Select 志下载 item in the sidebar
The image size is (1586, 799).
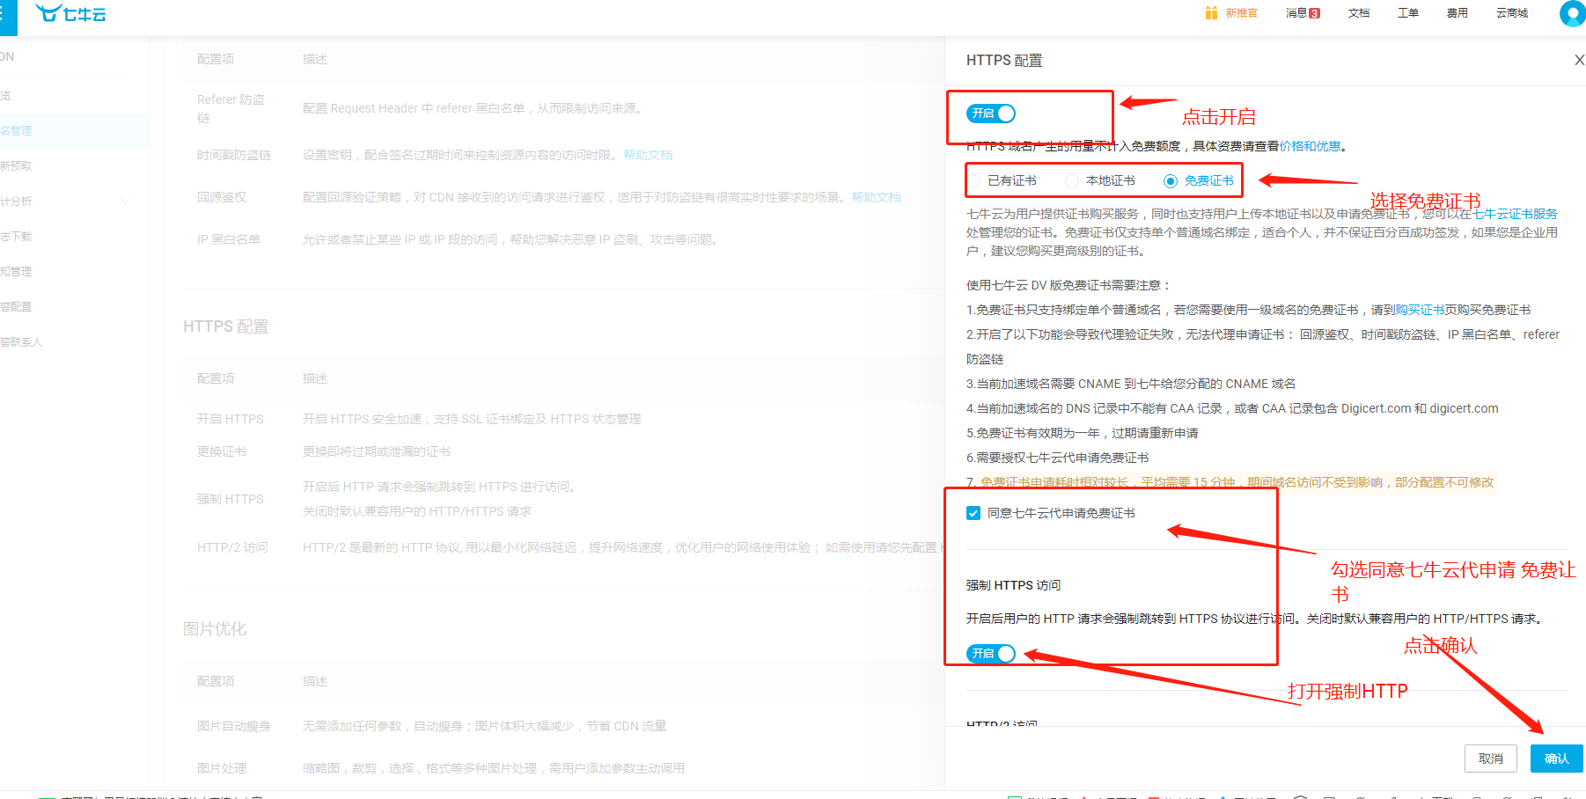(x=16, y=236)
